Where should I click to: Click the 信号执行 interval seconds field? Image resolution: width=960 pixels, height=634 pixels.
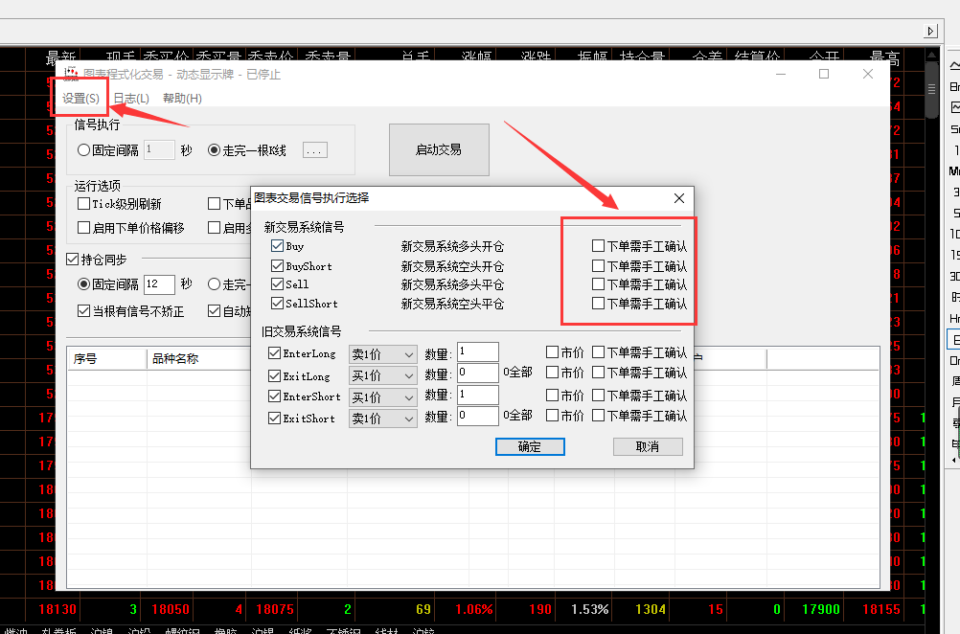(x=159, y=150)
